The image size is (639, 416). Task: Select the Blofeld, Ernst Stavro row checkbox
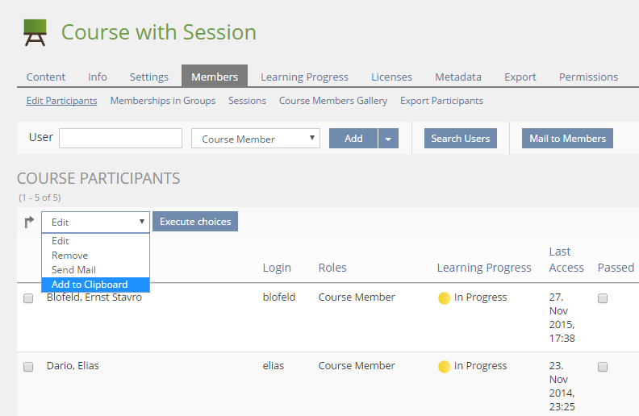[28, 298]
